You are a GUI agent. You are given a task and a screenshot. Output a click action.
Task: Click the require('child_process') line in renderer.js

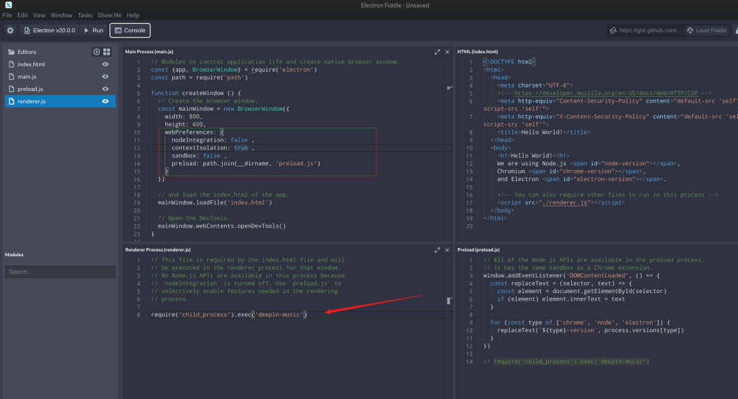(x=229, y=315)
